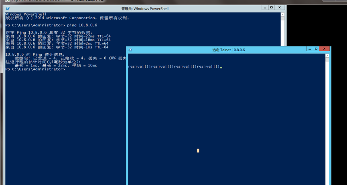This screenshot has height=185, width=347.
Task: Click the Microsoft Corporation copyright line
Action: (67, 18)
